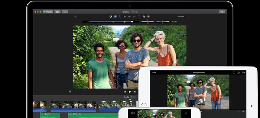The height and width of the screenshot is (118, 260).
Task: Open the stabilization camera icon
Action: tap(125, 17)
